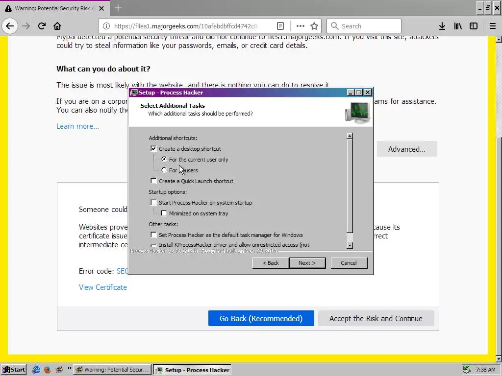
Task: Select For the current user only radio
Action: [164, 159]
